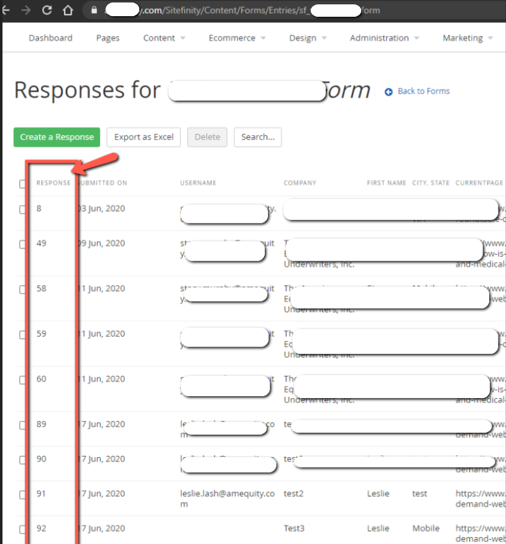Open the Search... button
506x544 pixels.
click(x=258, y=137)
